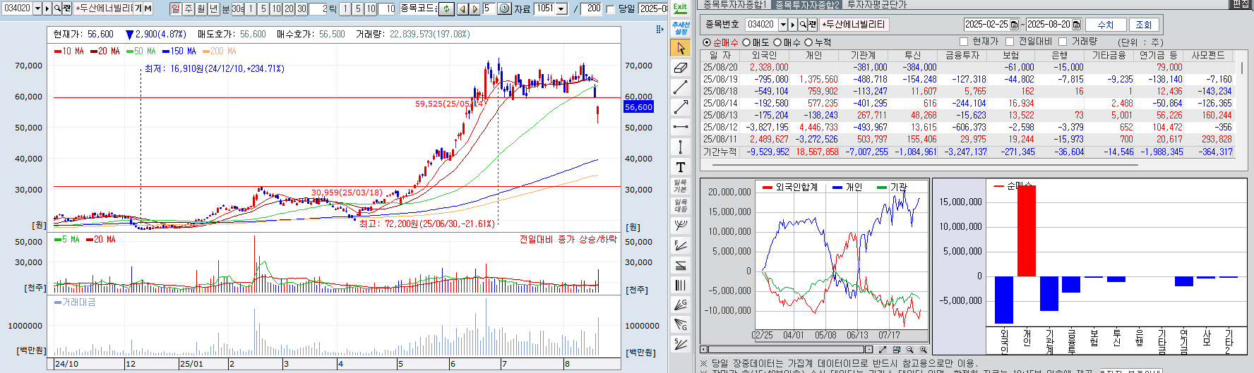Select the trend line drawing tool
The height and width of the screenshot is (373, 1254).
[x=680, y=87]
